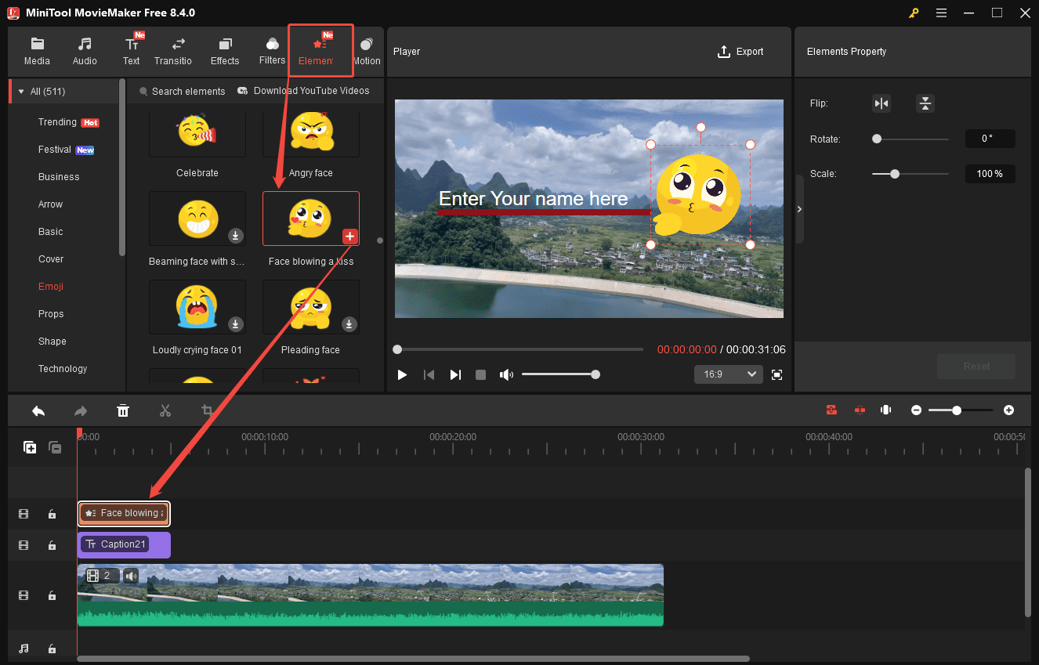
Task: Open the Emoji category
Action: click(50, 286)
